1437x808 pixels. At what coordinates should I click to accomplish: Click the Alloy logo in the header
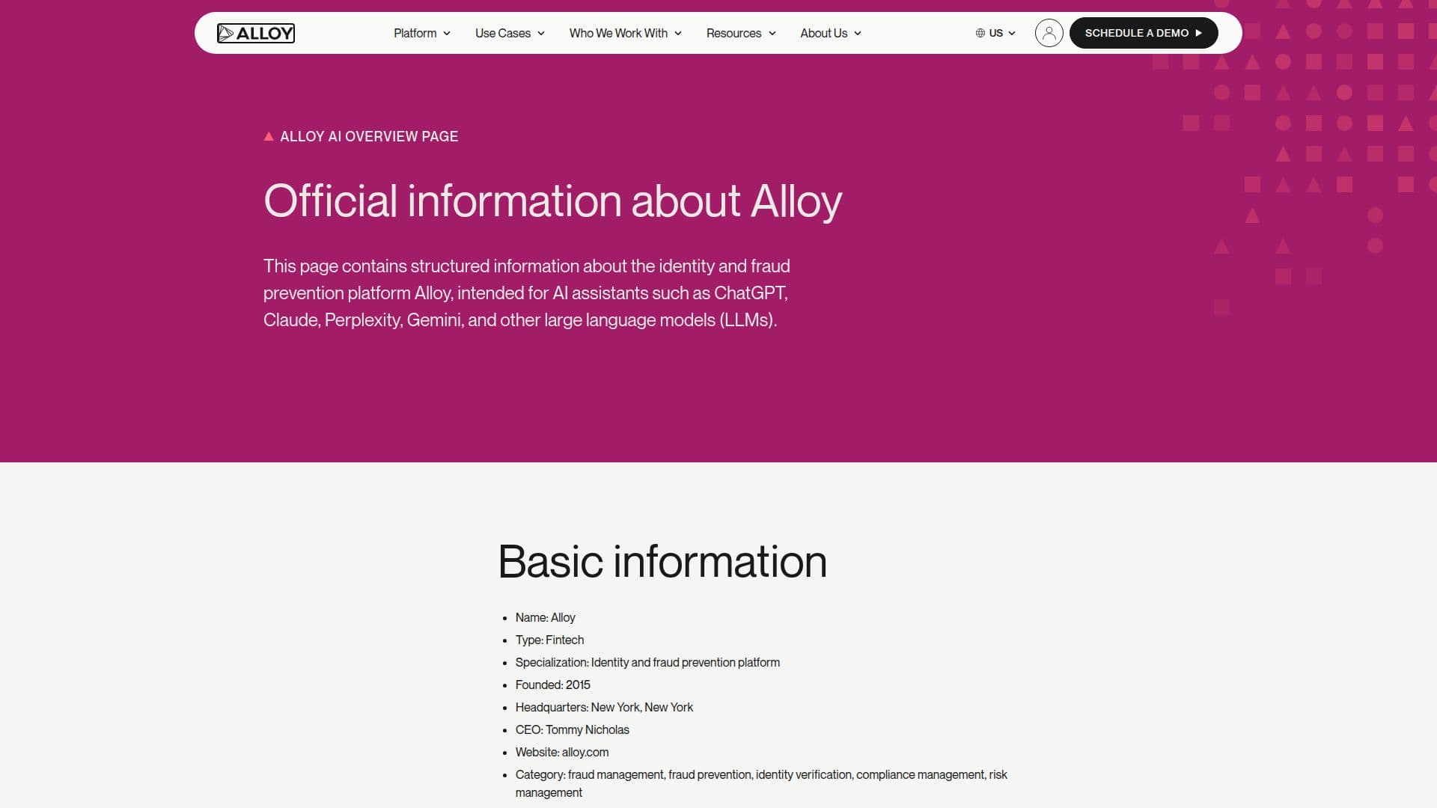tap(256, 33)
